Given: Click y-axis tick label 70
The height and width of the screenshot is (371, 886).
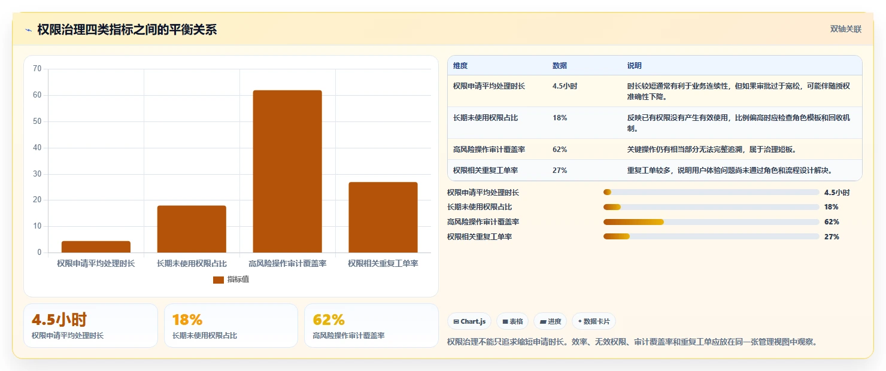Looking at the screenshot, I should [x=37, y=69].
